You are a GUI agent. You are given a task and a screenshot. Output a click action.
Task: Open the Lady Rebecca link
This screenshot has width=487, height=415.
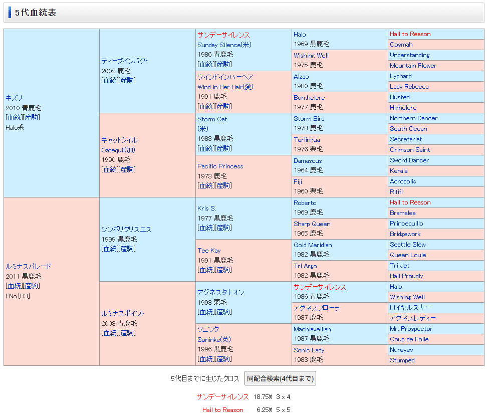click(x=409, y=87)
